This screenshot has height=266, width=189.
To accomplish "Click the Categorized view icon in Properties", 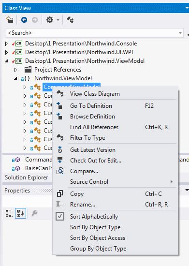I will [x=9, y=213].
